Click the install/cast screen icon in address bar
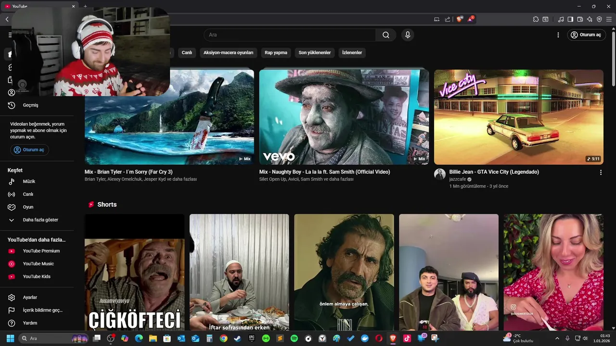This screenshot has height=346, width=616. (x=437, y=19)
